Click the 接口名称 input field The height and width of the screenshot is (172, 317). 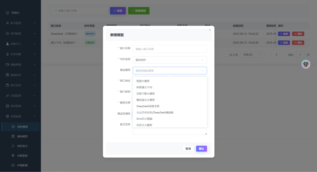[170, 49]
